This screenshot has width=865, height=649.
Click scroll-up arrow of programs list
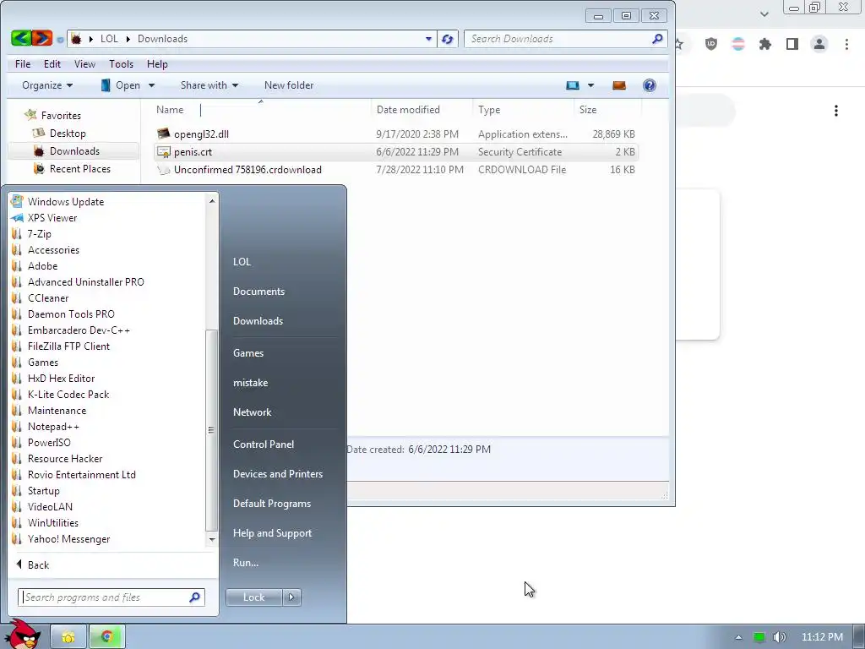(x=212, y=201)
